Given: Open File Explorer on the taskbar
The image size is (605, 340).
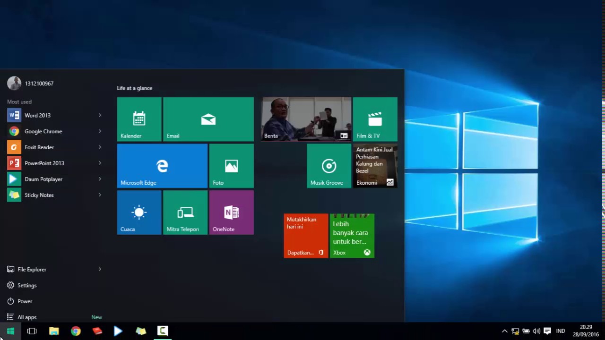Looking at the screenshot, I should 54,331.
